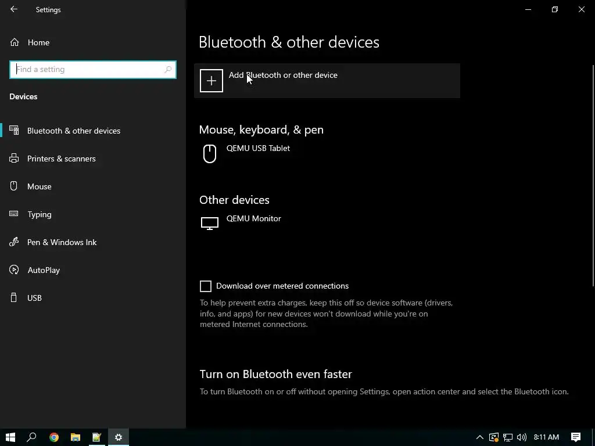Click the magnifier icon in search box
This screenshot has height=446, width=595.
click(x=168, y=70)
